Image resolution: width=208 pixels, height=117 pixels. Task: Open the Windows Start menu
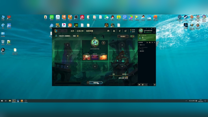pyautogui.click(x=2, y=101)
